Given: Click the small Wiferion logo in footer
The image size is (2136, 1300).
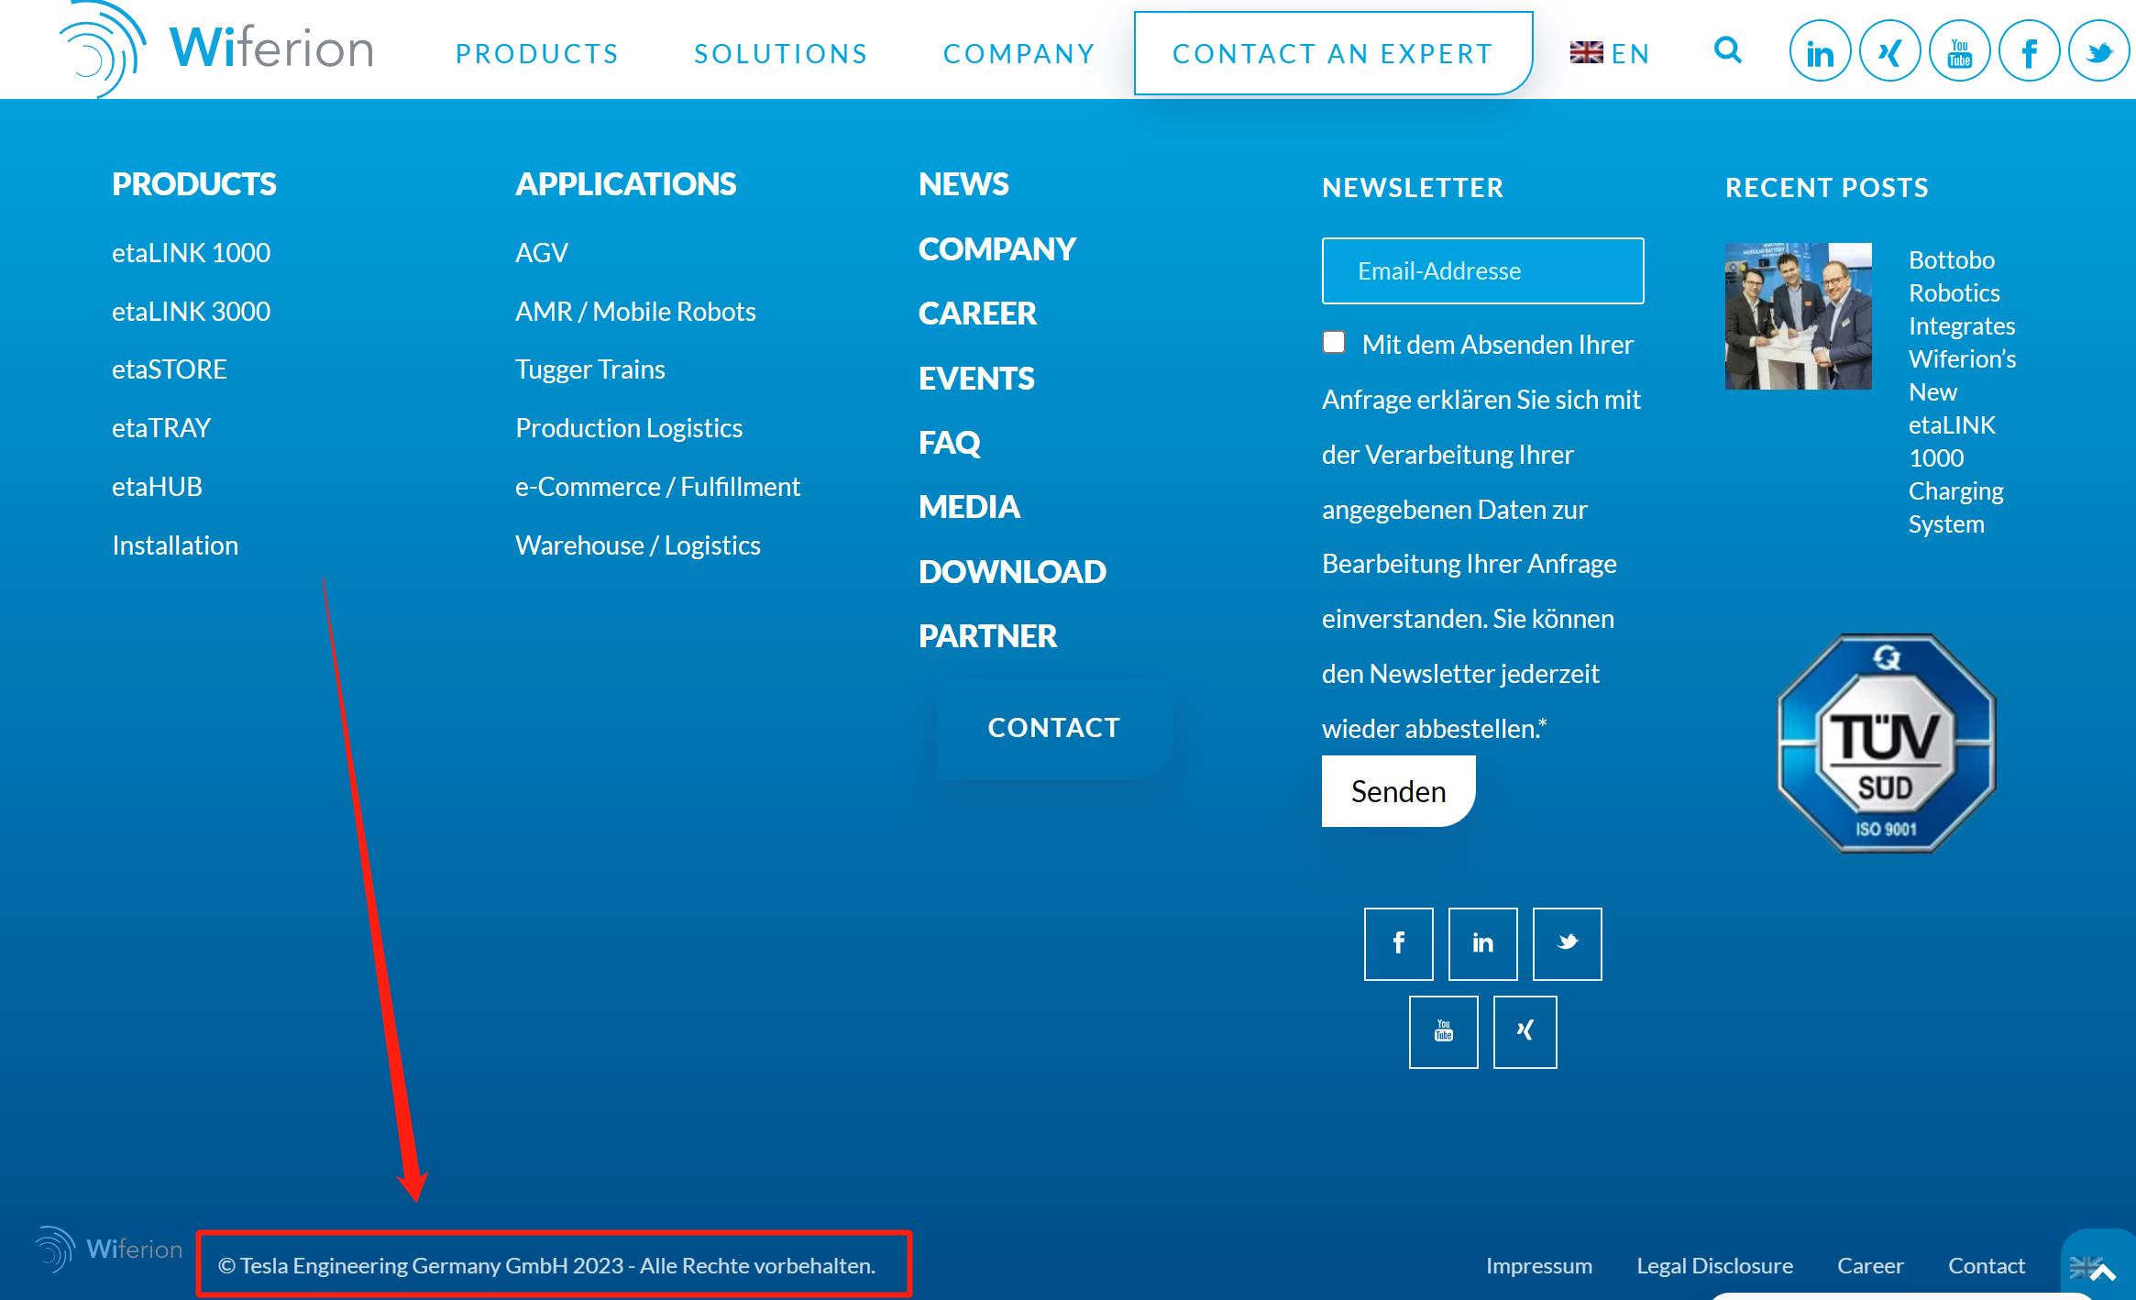Looking at the screenshot, I should coord(108,1249).
